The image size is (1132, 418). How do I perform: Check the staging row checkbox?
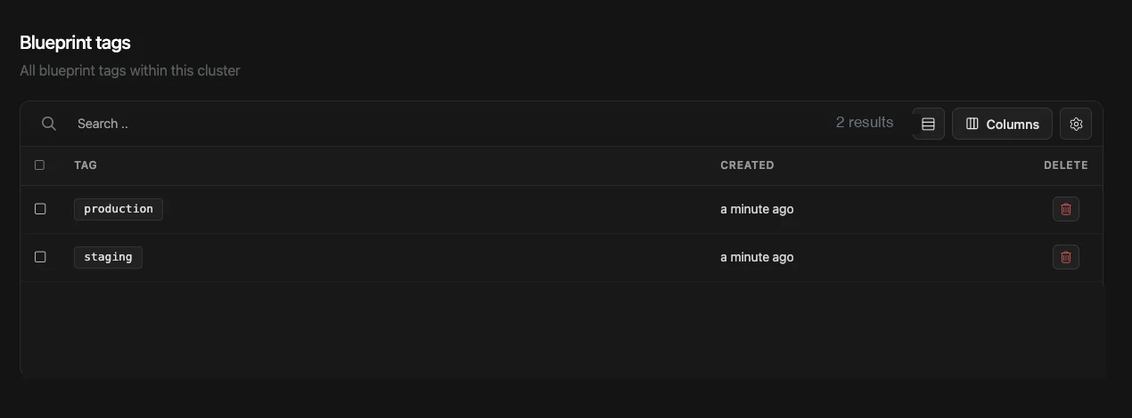[40, 257]
